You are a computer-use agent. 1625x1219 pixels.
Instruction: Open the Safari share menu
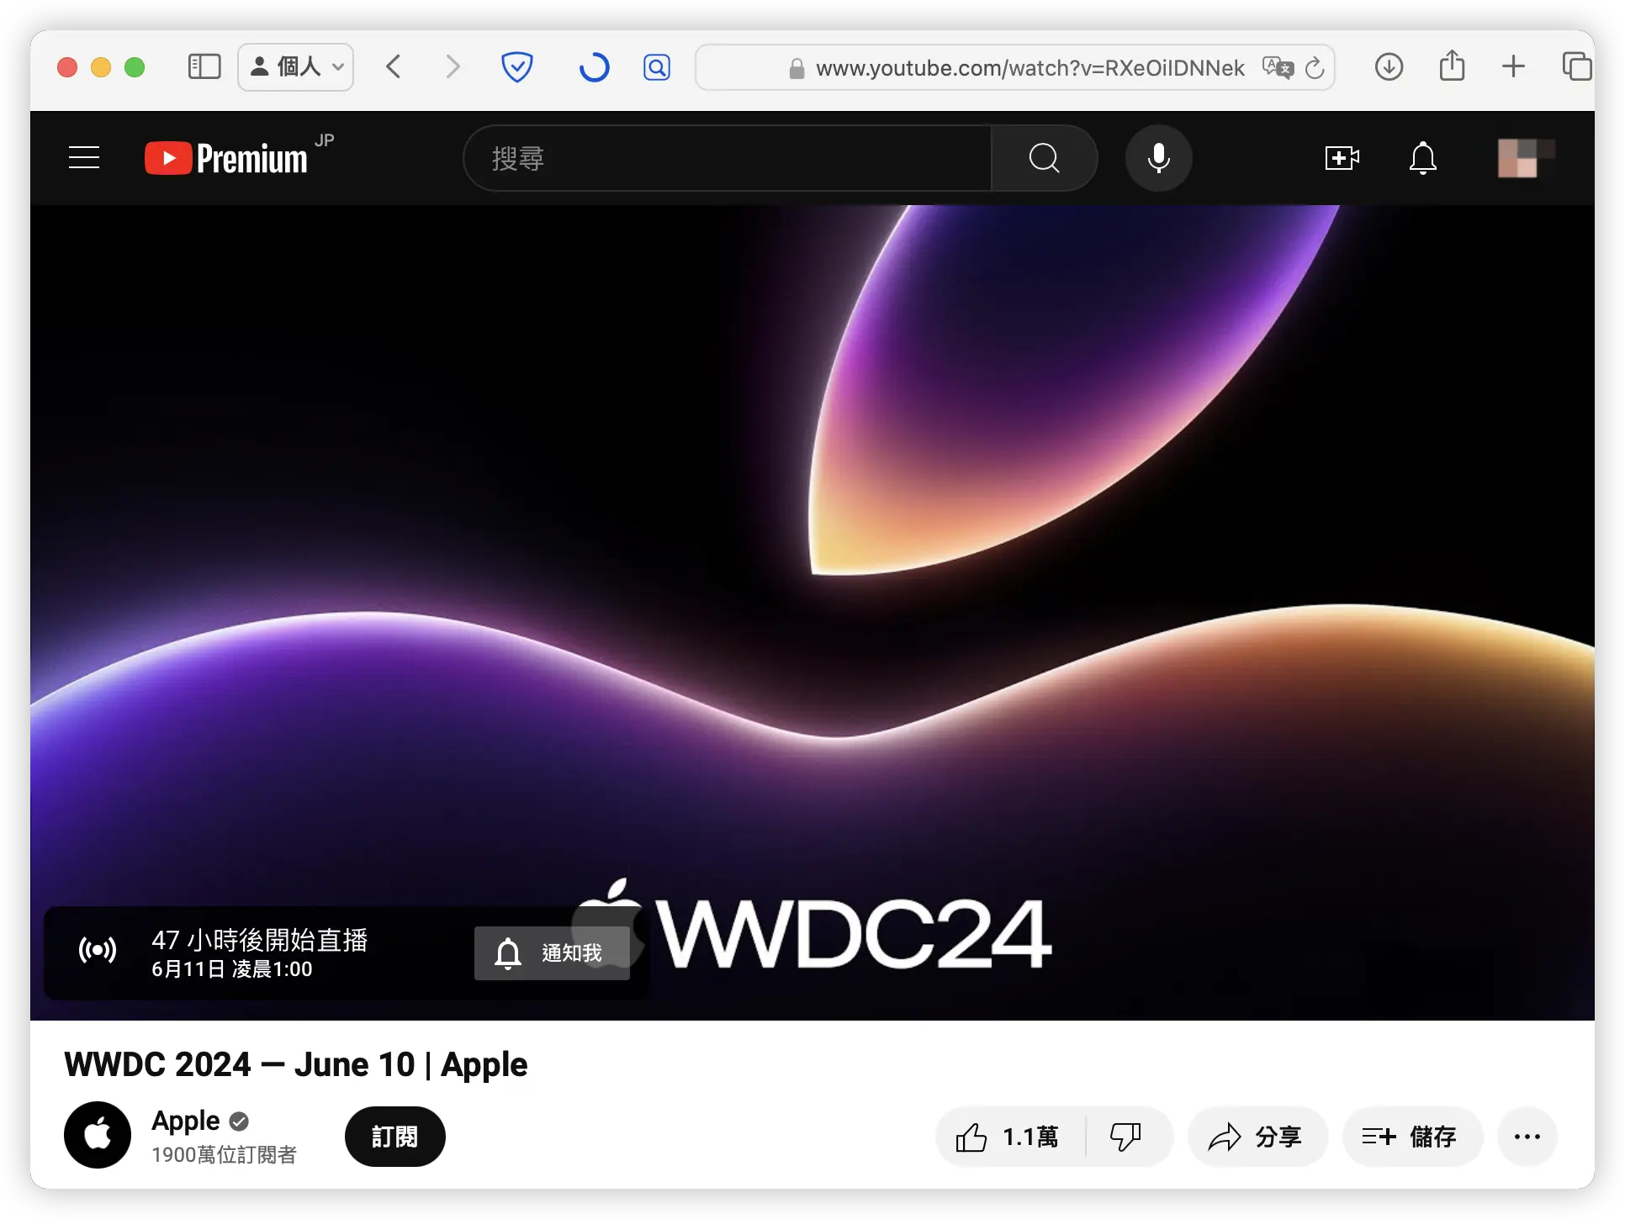[x=1452, y=66]
